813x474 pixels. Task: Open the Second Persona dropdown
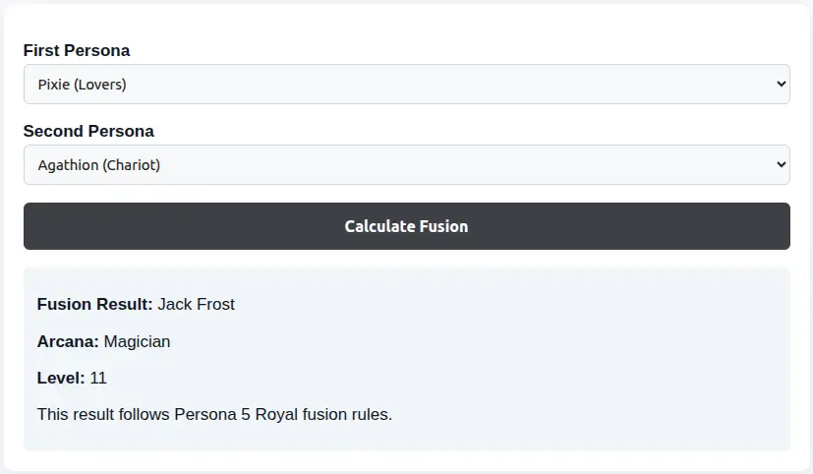(406, 165)
